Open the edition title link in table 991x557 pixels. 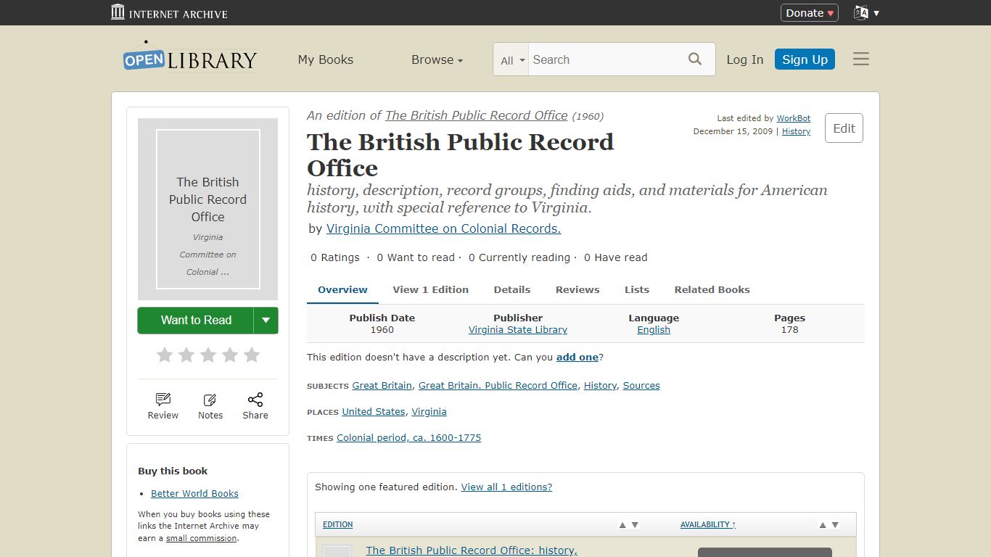click(472, 550)
